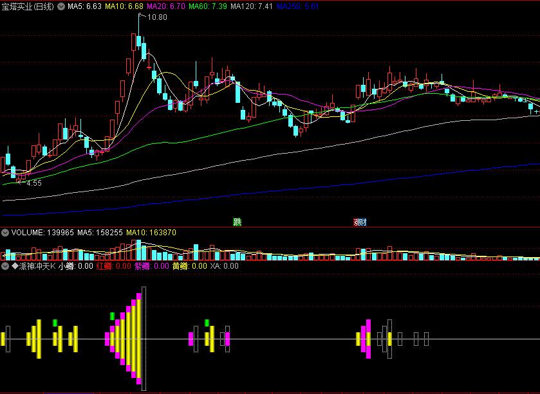Click the MA60: 7.39 label
This screenshot has width=540, height=394.
click(x=208, y=6)
